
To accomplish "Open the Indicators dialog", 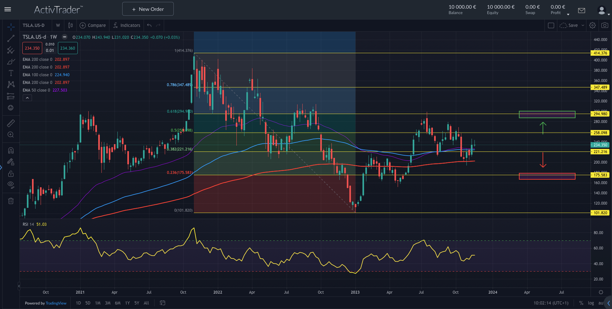I will pos(127,25).
